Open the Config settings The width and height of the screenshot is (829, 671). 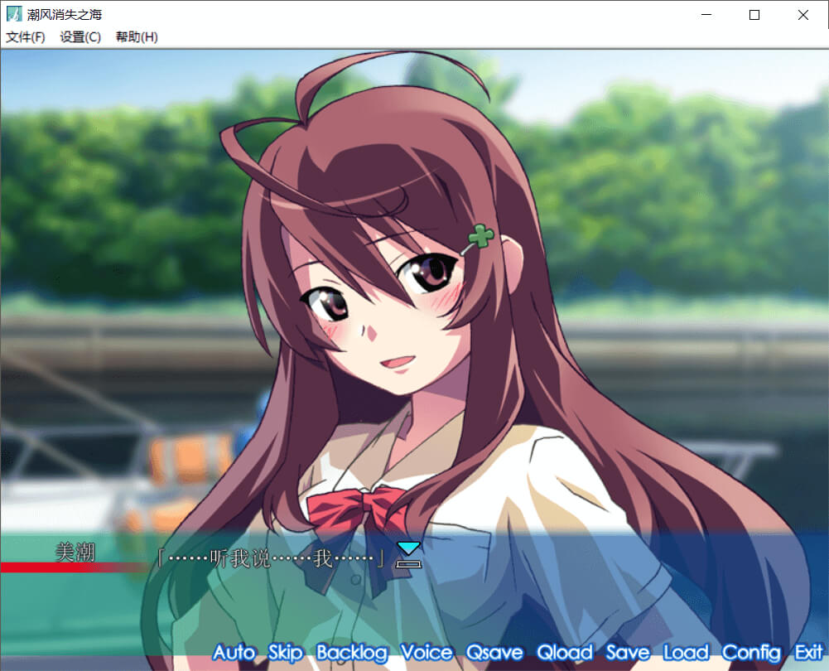(x=751, y=653)
